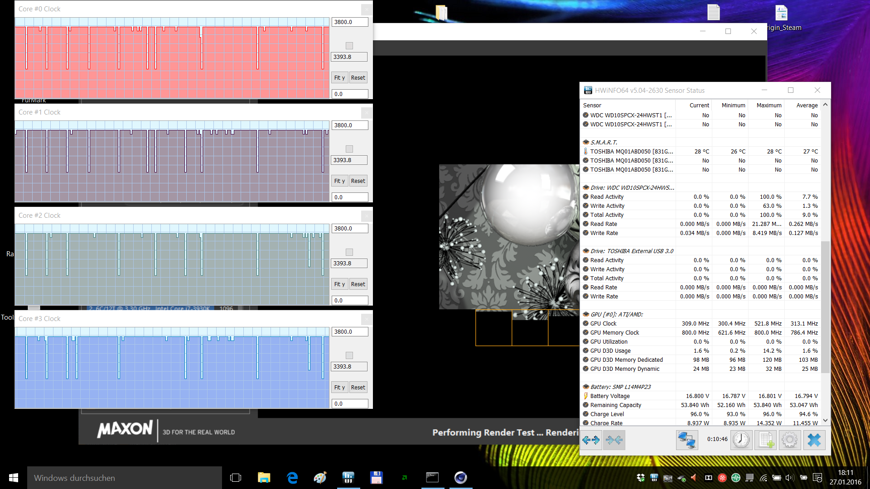The image size is (870, 489).
Task: Toggle the checkbox in the Core #3 Clock graph
Action: coord(349,355)
